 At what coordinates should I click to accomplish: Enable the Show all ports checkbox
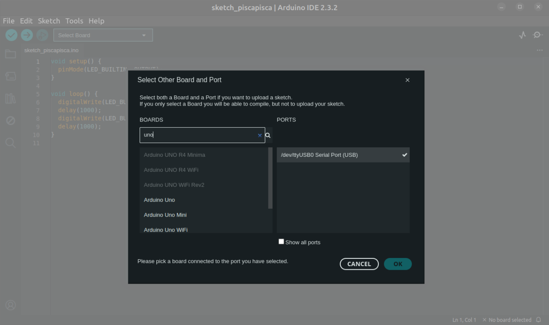(x=281, y=242)
